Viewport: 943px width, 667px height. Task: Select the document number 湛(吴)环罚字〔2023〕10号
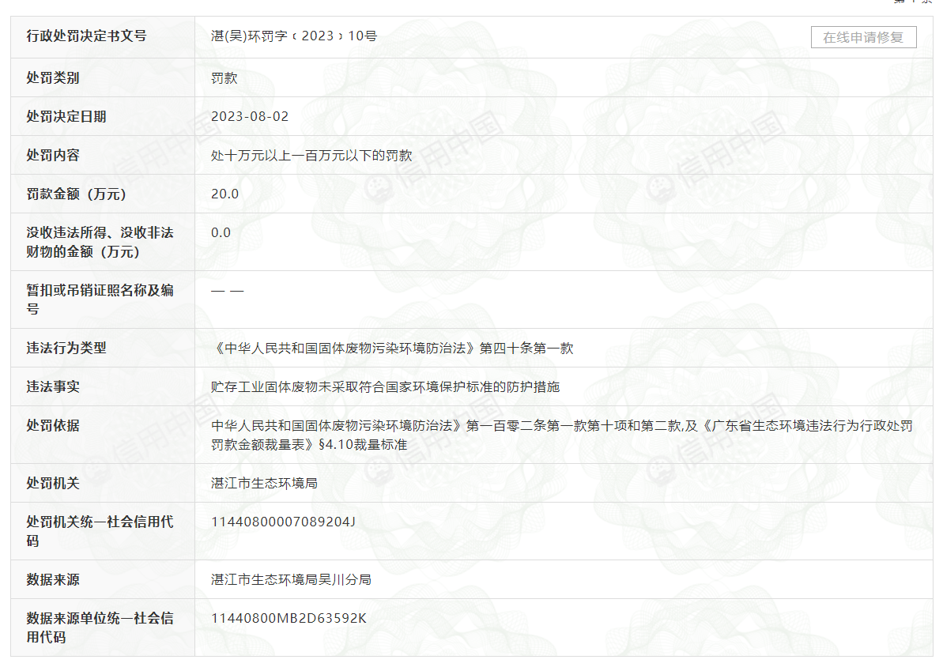[294, 36]
